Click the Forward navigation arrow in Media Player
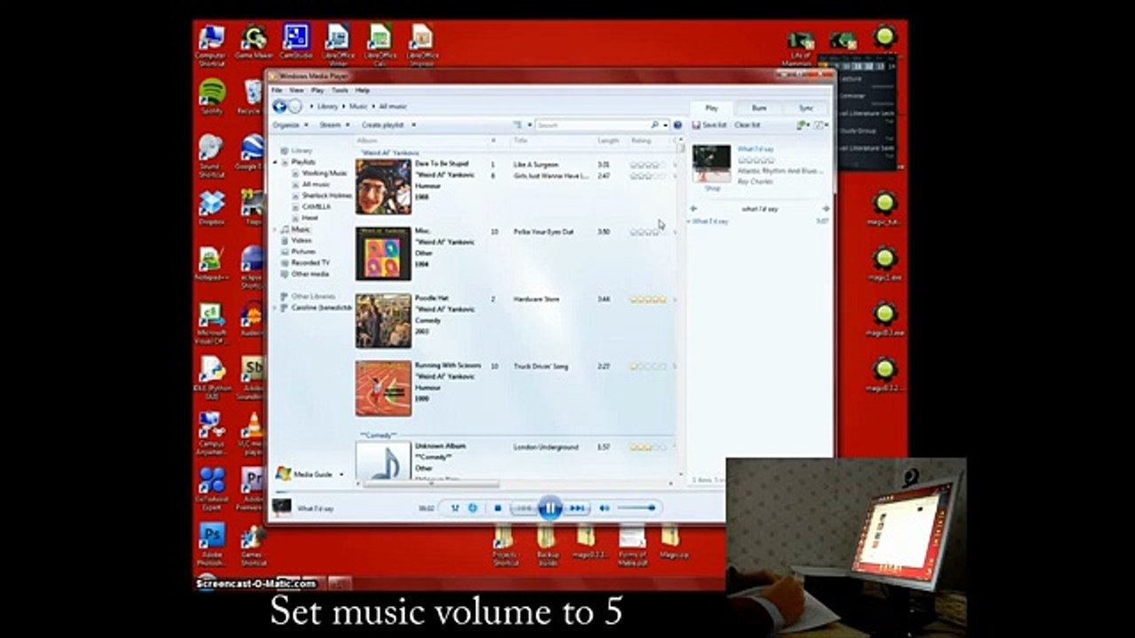 pos(295,106)
